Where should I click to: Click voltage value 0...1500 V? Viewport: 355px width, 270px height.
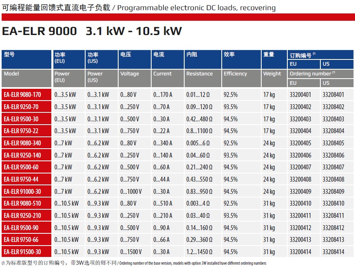[131, 252]
